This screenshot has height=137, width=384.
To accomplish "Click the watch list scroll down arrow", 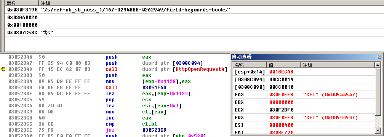I will [x=378, y=130].
